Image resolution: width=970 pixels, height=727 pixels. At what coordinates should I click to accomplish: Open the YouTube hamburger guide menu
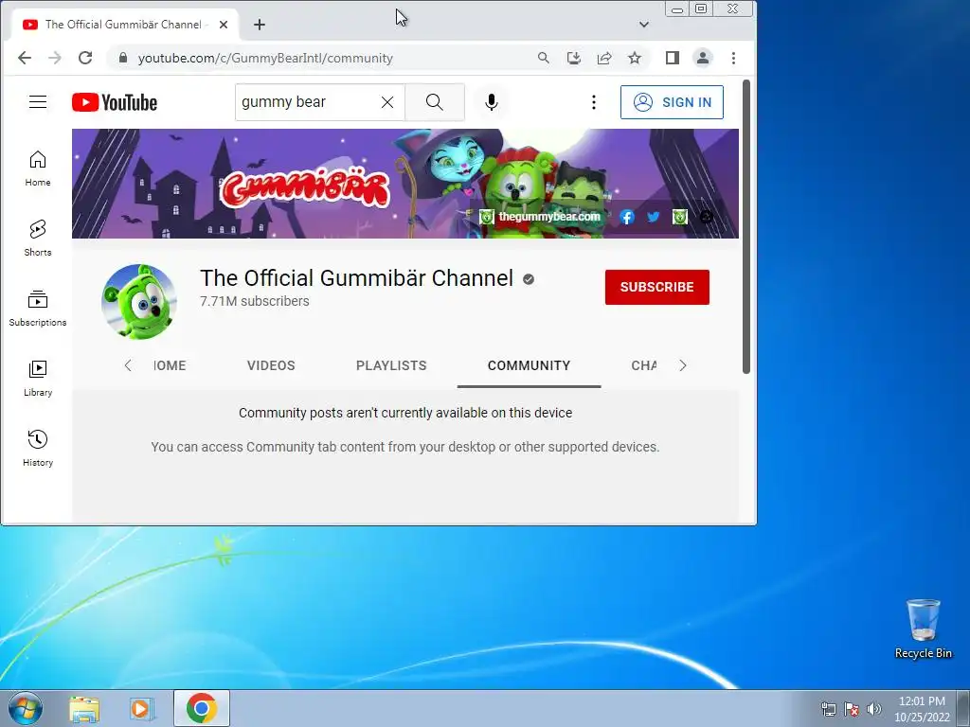(x=38, y=102)
